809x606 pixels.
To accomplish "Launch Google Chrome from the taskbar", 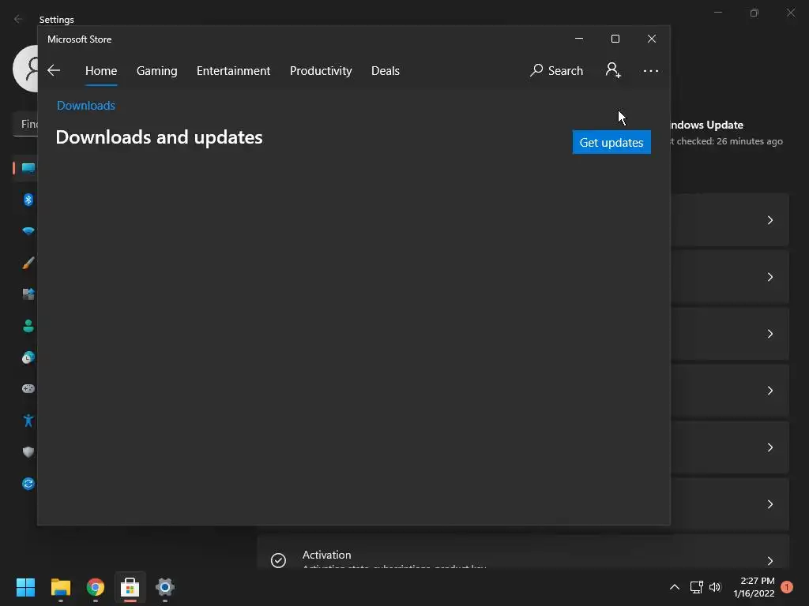I will 95,587.
